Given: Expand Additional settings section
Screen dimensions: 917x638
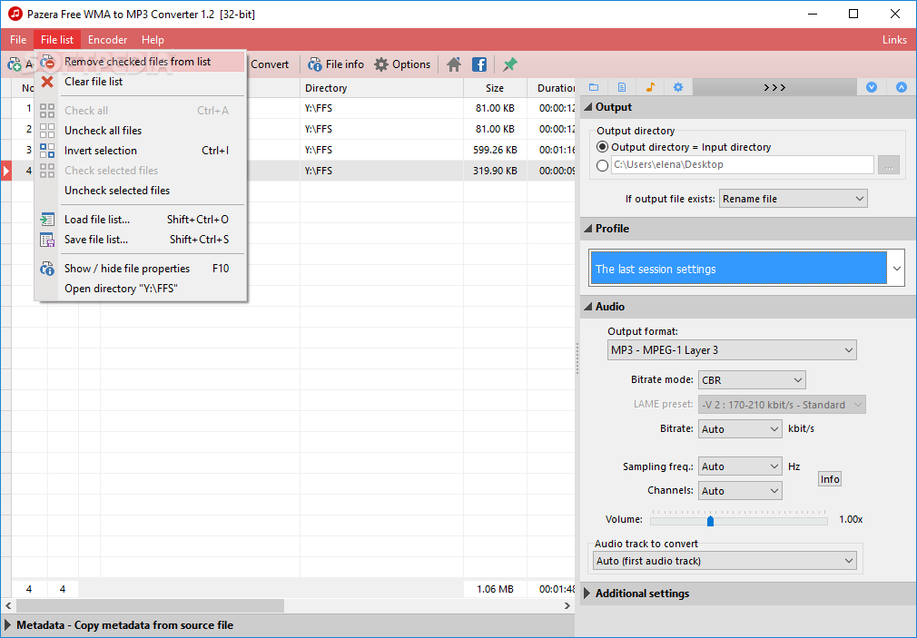Looking at the screenshot, I should coord(587,593).
